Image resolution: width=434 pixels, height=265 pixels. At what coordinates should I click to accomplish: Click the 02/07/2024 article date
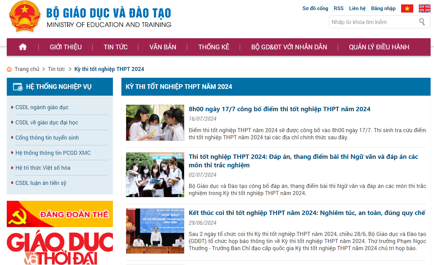pyautogui.click(x=202, y=175)
